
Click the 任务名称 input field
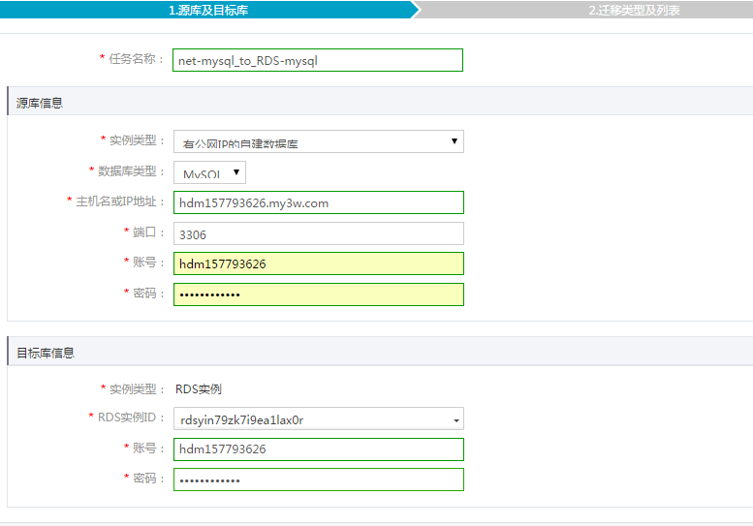tap(318, 60)
